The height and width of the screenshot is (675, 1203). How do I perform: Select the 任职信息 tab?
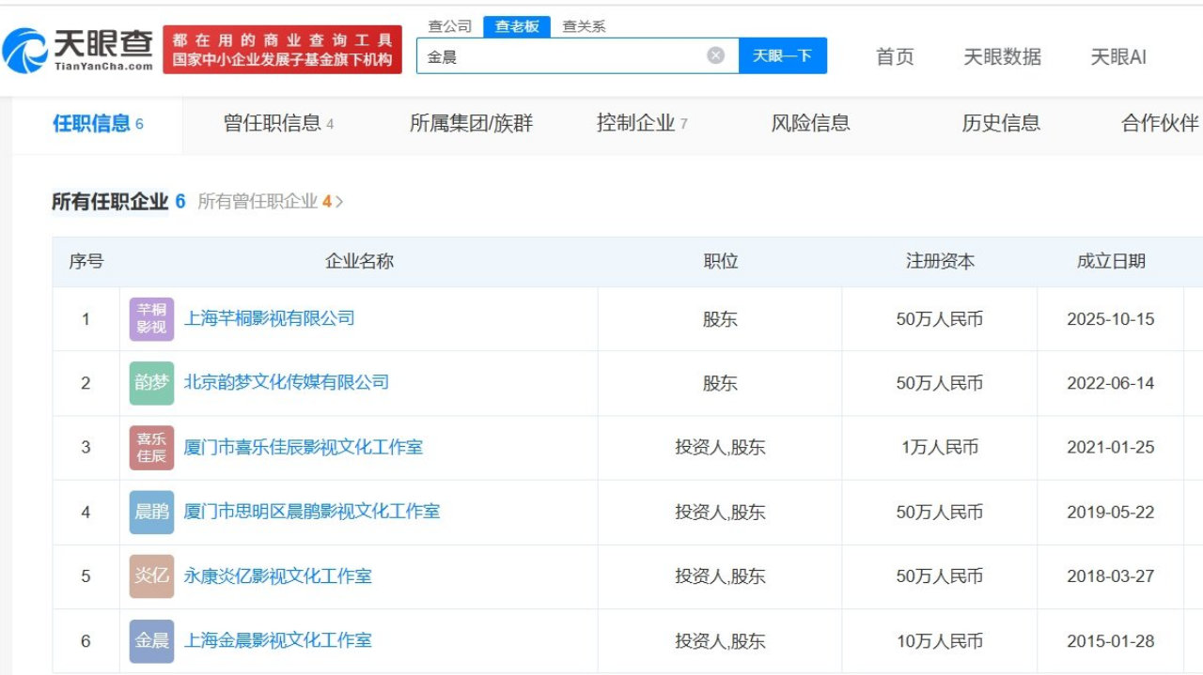(98, 123)
